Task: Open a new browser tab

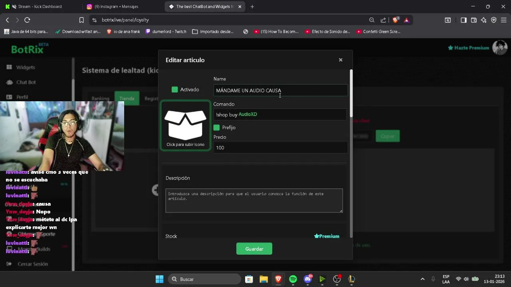Action: (252, 6)
